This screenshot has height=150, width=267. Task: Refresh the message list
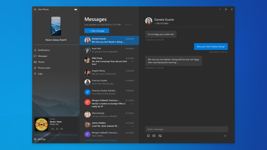tap(128, 24)
